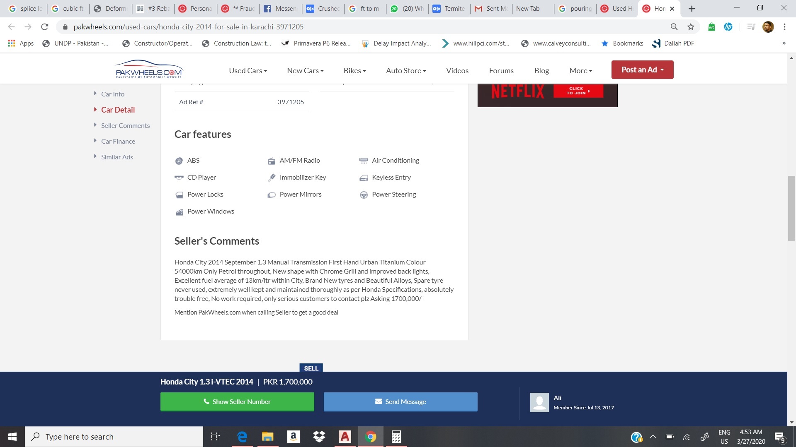The image size is (796, 447).
Task: Jump to the Car Finance section
Action: [118, 142]
